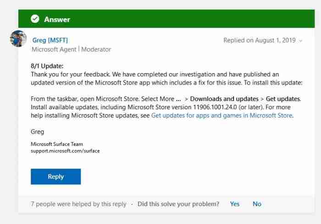Open the Greg [MSFT] author profile link

tap(50, 40)
